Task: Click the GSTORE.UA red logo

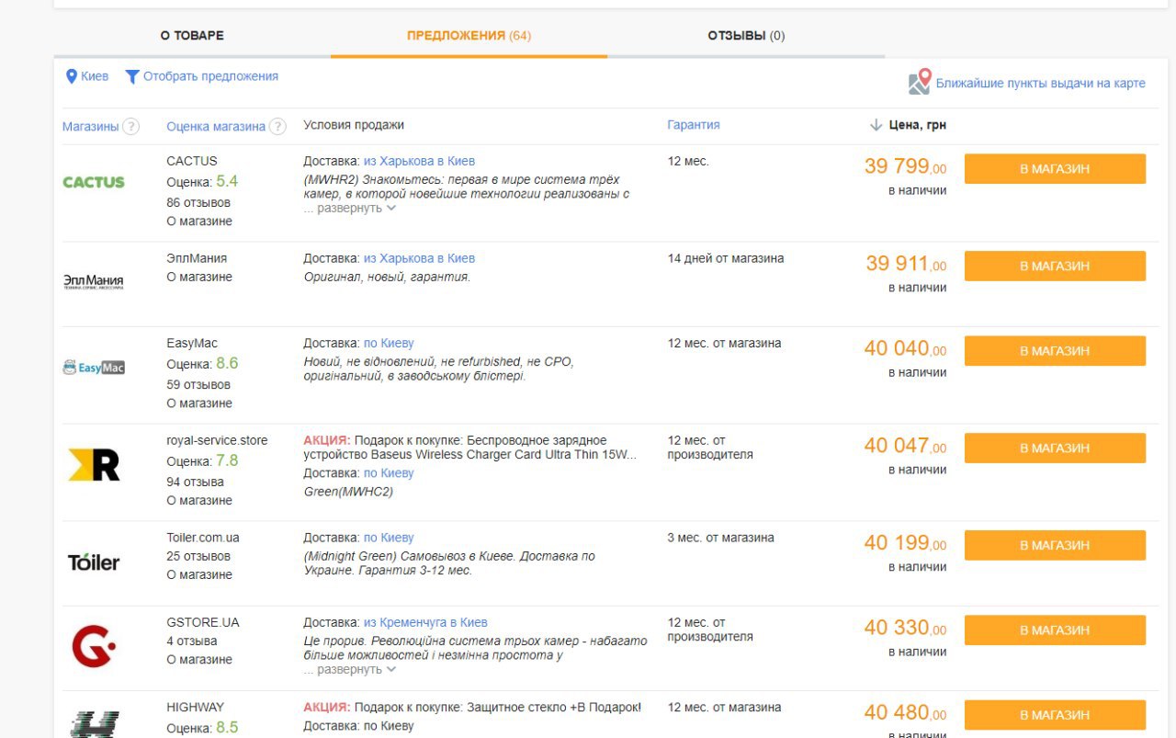Action: click(x=94, y=645)
